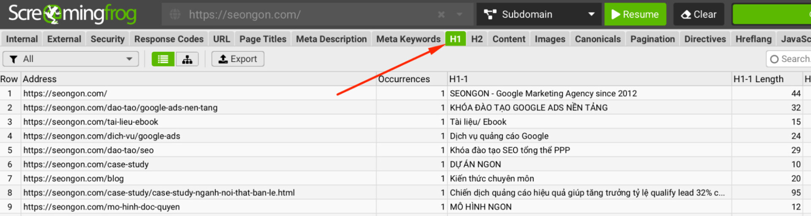Open the Response Codes tab
The height and width of the screenshot is (216, 811).
click(x=169, y=39)
